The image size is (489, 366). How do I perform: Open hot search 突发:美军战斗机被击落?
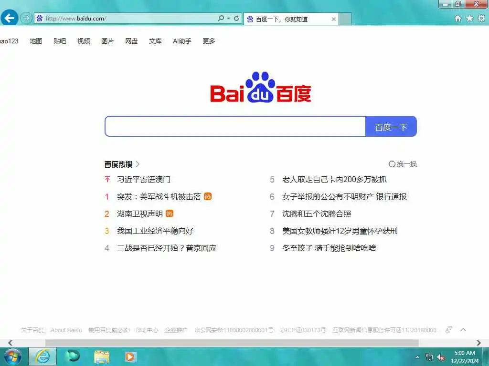point(159,197)
